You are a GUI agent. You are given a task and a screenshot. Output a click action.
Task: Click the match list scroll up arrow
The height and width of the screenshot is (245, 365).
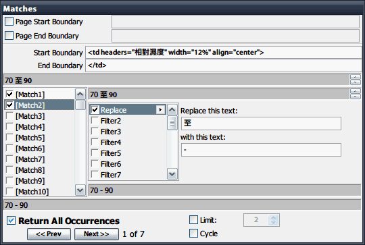tap(80, 94)
